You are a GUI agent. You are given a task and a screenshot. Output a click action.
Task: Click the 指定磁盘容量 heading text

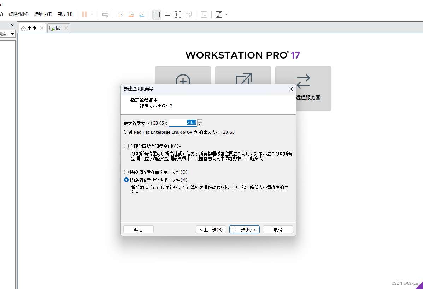144,100
